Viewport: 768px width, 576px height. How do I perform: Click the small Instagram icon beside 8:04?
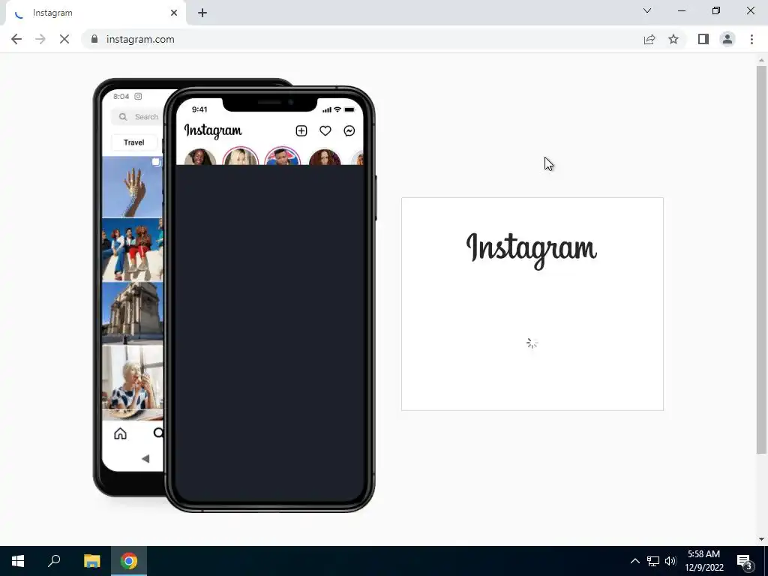pyautogui.click(x=138, y=97)
